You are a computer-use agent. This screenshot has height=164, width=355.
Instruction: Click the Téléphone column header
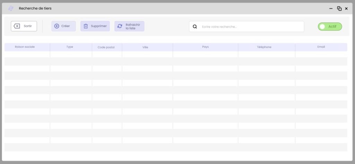[x=264, y=47]
